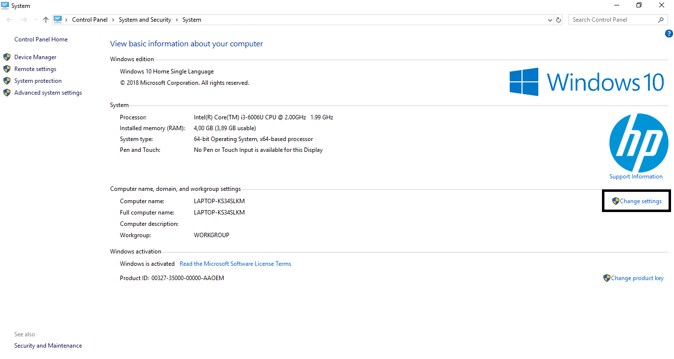Minimize the System window
The height and width of the screenshot is (359, 674).
click(x=617, y=5)
